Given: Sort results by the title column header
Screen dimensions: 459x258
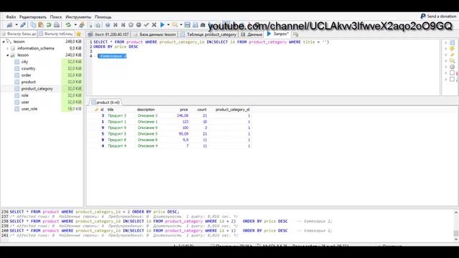Looking at the screenshot, I should 110,110.
